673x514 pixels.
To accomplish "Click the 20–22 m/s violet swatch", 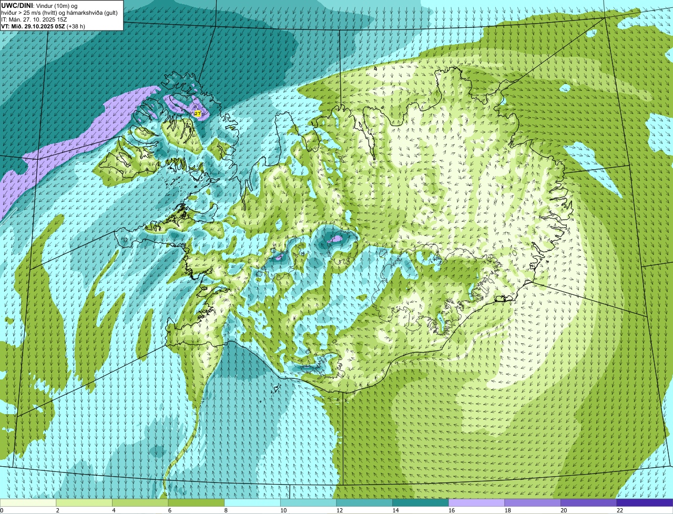I will pyautogui.click(x=589, y=502).
